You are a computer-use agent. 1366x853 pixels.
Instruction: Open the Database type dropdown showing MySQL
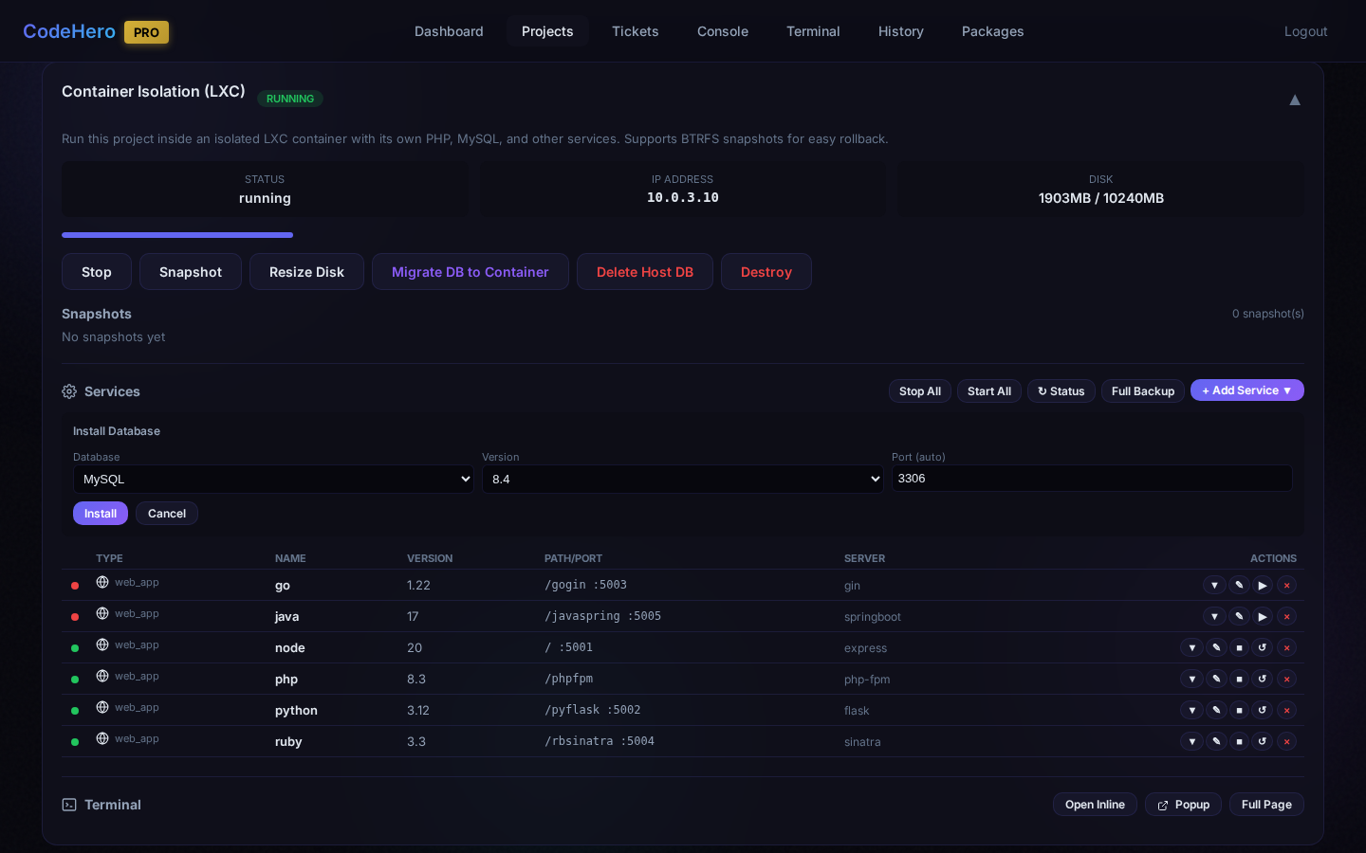tap(273, 480)
